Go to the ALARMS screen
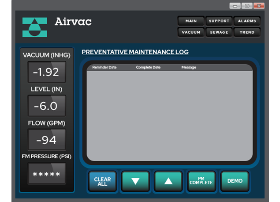This screenshot has height=202, width=280. pos(246,21)
